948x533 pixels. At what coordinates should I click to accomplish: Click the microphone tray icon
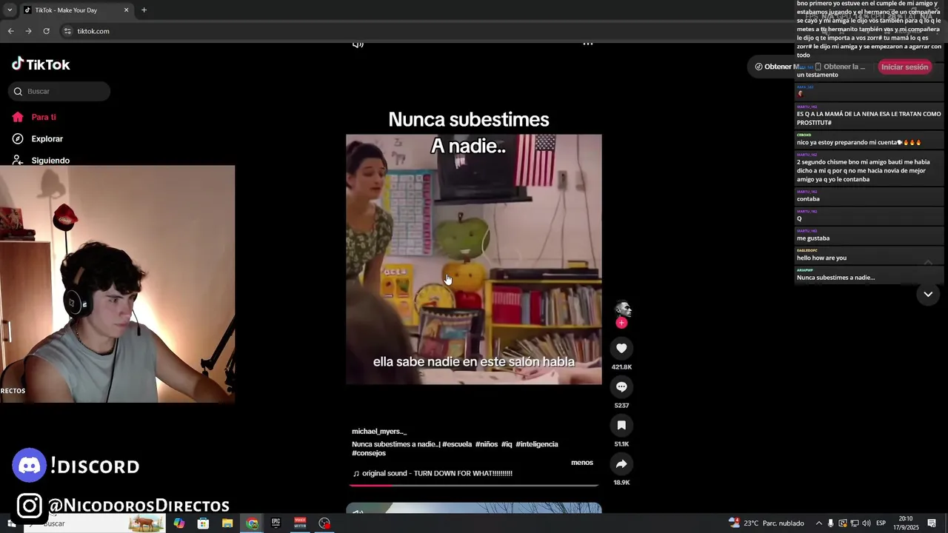coord(830,523)
